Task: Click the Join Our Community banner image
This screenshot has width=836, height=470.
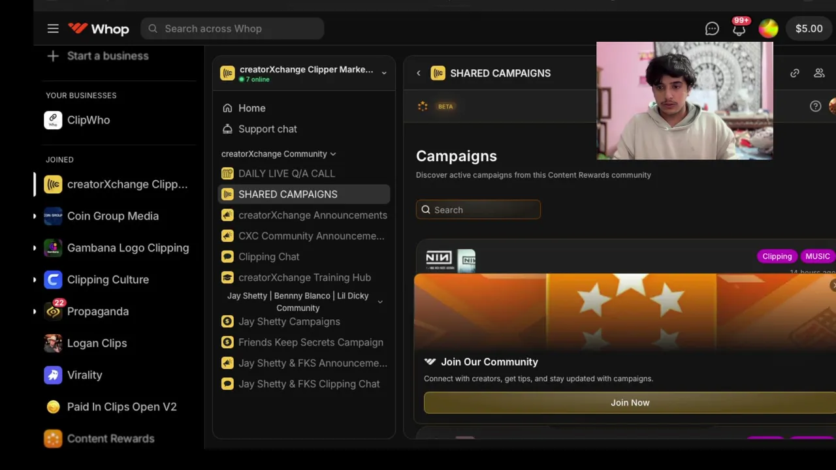Action: pos(625,311)
